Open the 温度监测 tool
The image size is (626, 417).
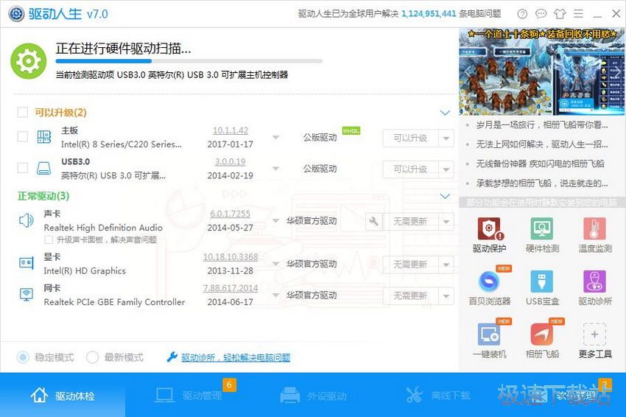point(595,235)
